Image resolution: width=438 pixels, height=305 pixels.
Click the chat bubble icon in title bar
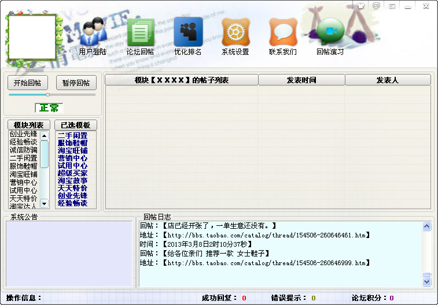pos(377,6)
